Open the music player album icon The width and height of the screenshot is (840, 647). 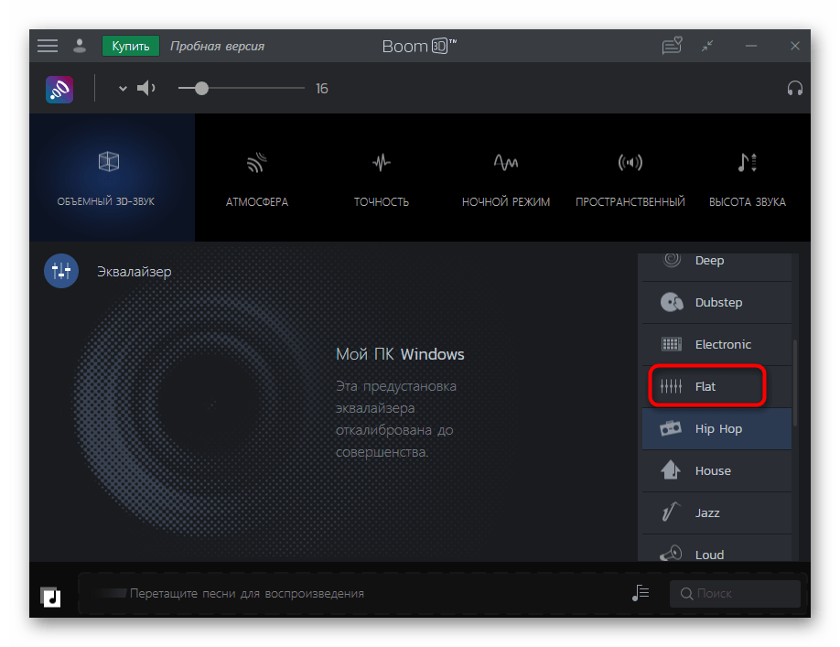coord(50,597)
